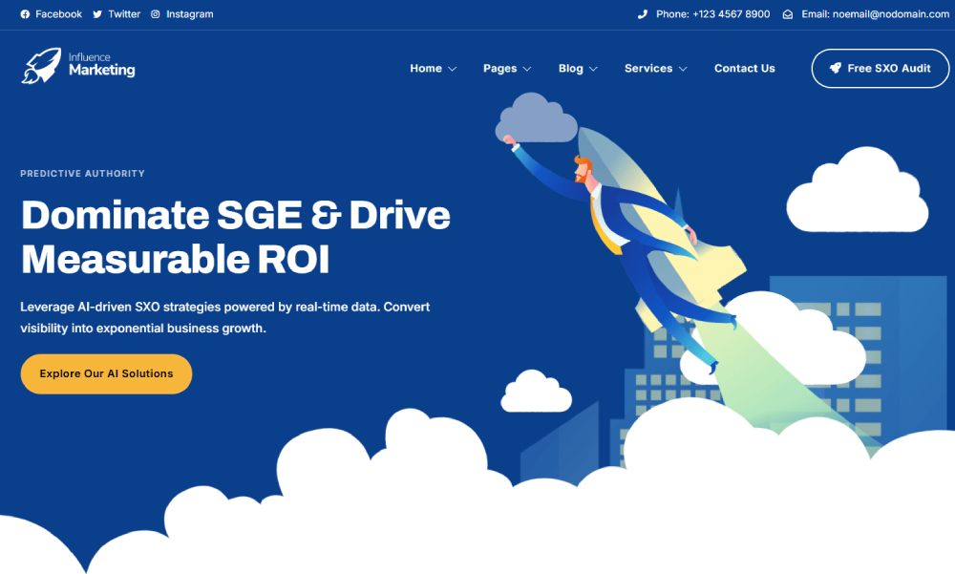This screenshot has width=955, height=574.
Task: Open the Twitter text link
Action: click(x=124, y=14)
